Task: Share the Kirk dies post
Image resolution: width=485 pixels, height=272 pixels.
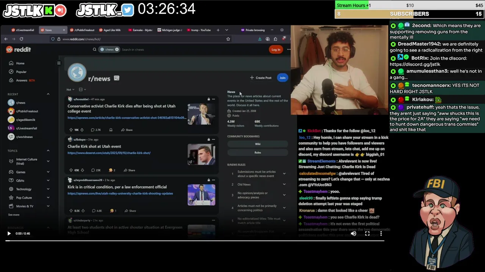Action: click(127, 130)
